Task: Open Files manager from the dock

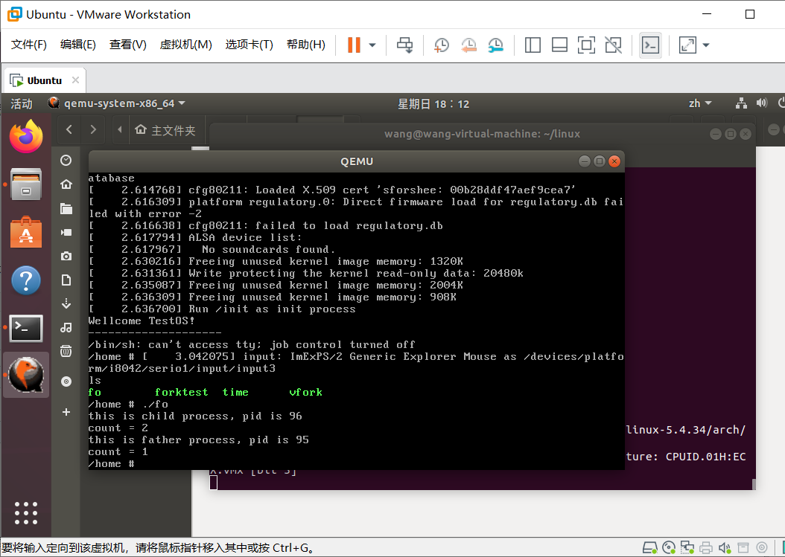Action: (x=26, y=184)
